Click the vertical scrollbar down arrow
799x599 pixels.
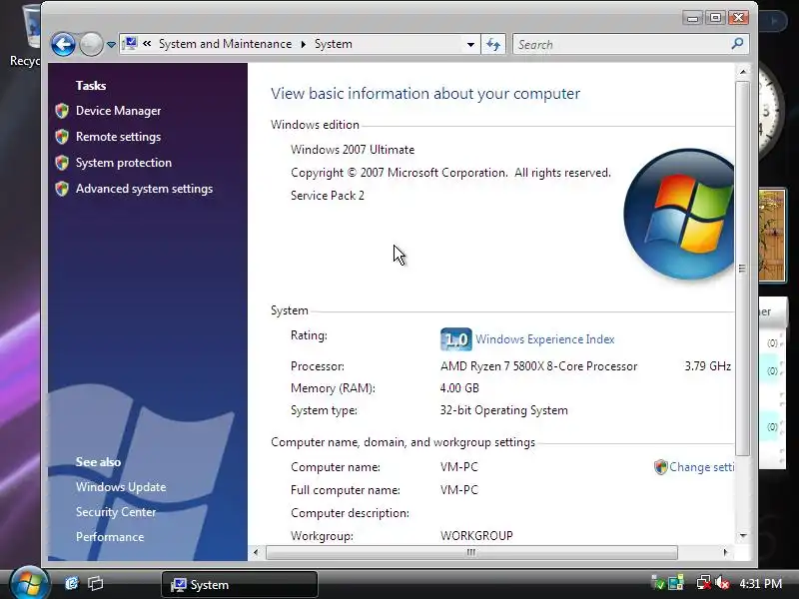[743, 536]
